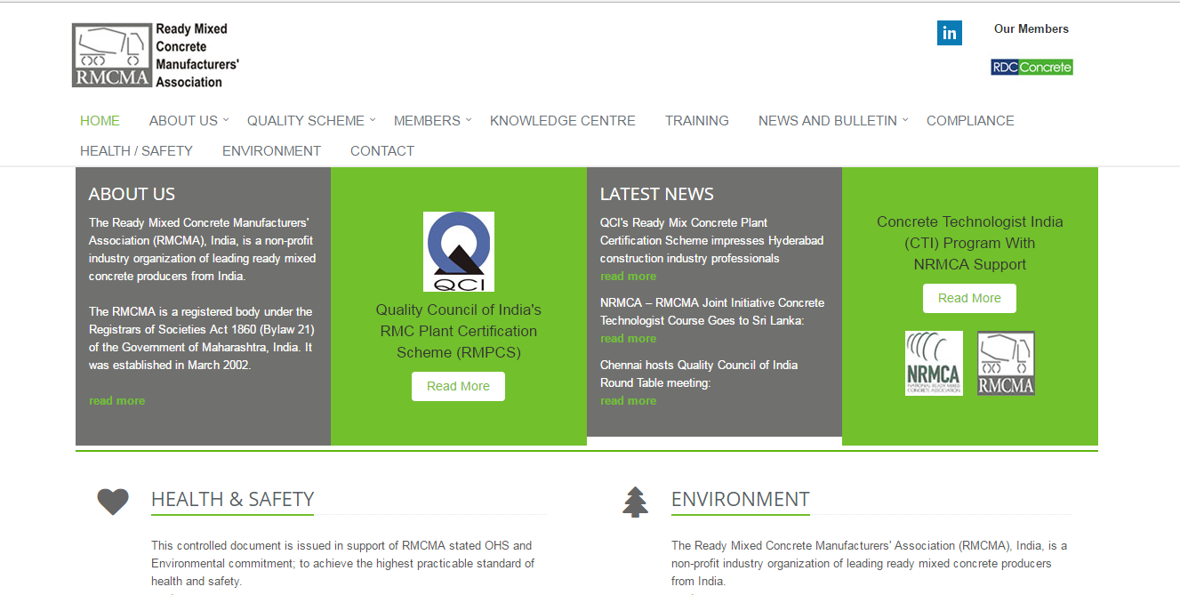Open the About Us menu item

(183, 121)
